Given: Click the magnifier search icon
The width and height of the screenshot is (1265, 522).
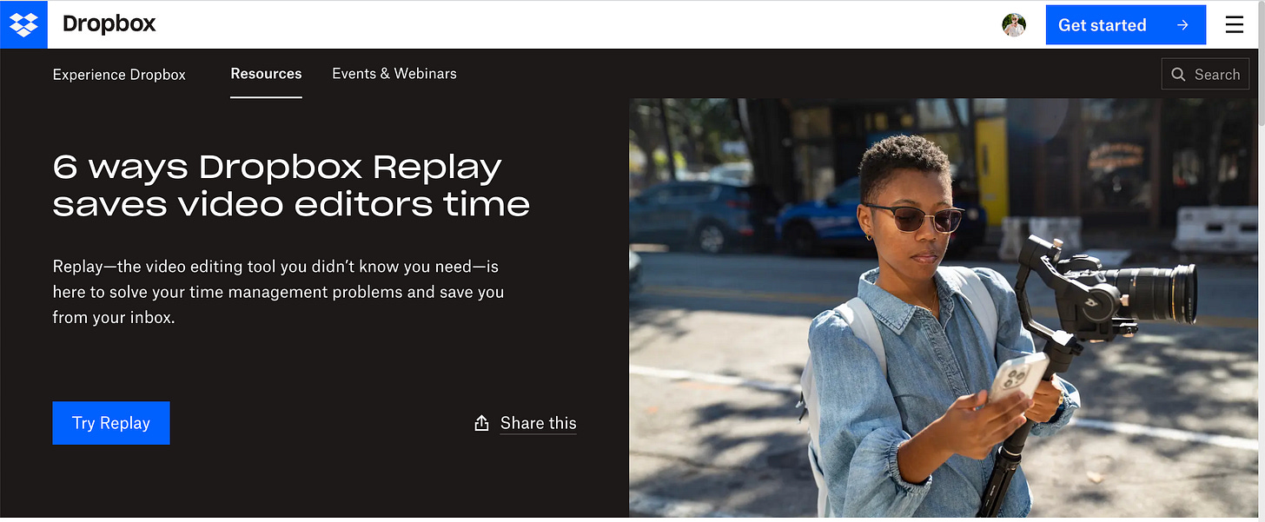Looking at the screenshot, I should 1178,75.
